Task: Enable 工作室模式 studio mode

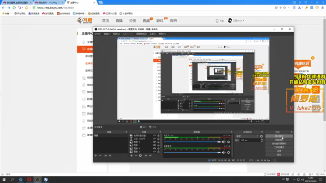Action: (x=279, y=147)
